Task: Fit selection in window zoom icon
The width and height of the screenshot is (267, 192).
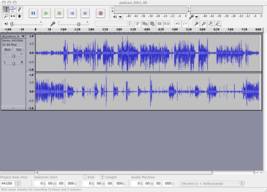Action: tap(211, 24)
